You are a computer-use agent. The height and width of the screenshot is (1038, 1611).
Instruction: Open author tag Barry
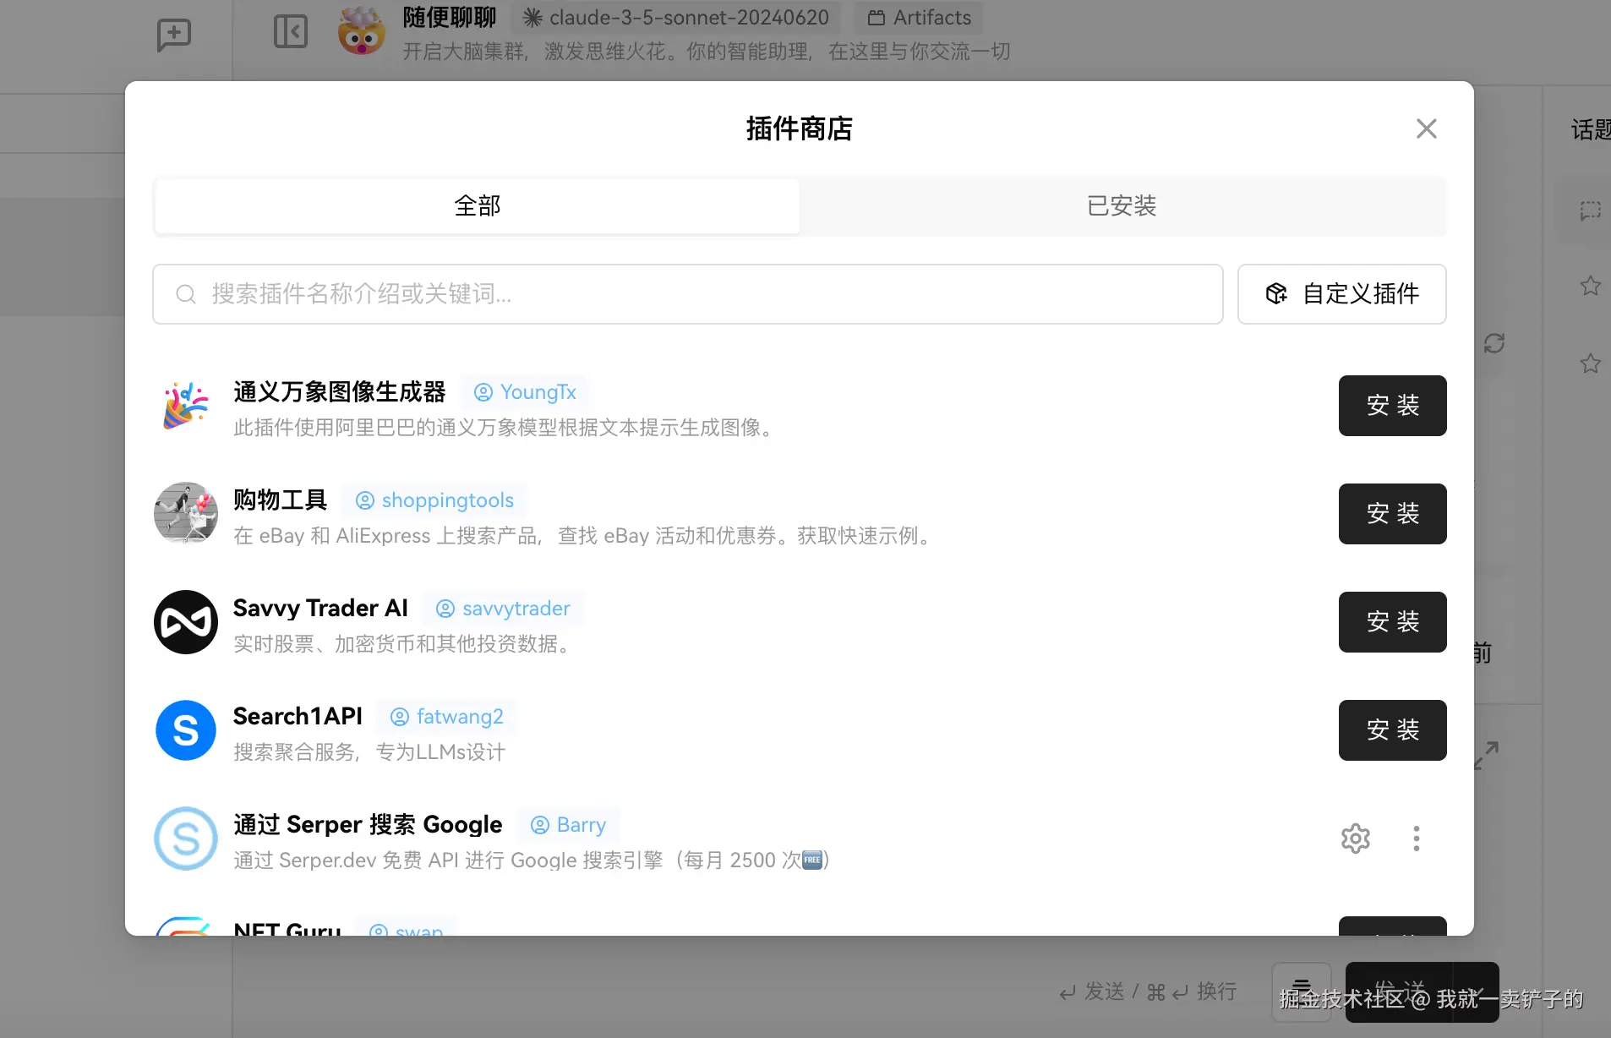pos(569,825)
